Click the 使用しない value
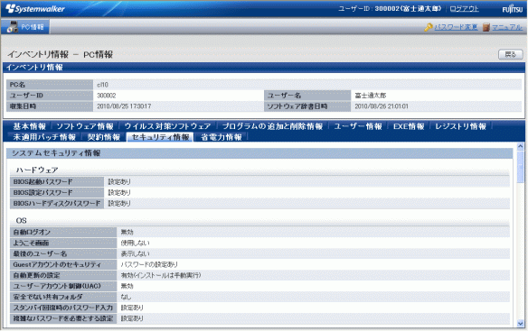528x331 pixels. pos(135,243)
